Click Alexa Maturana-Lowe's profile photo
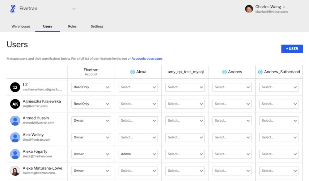 tap(15, 171)
